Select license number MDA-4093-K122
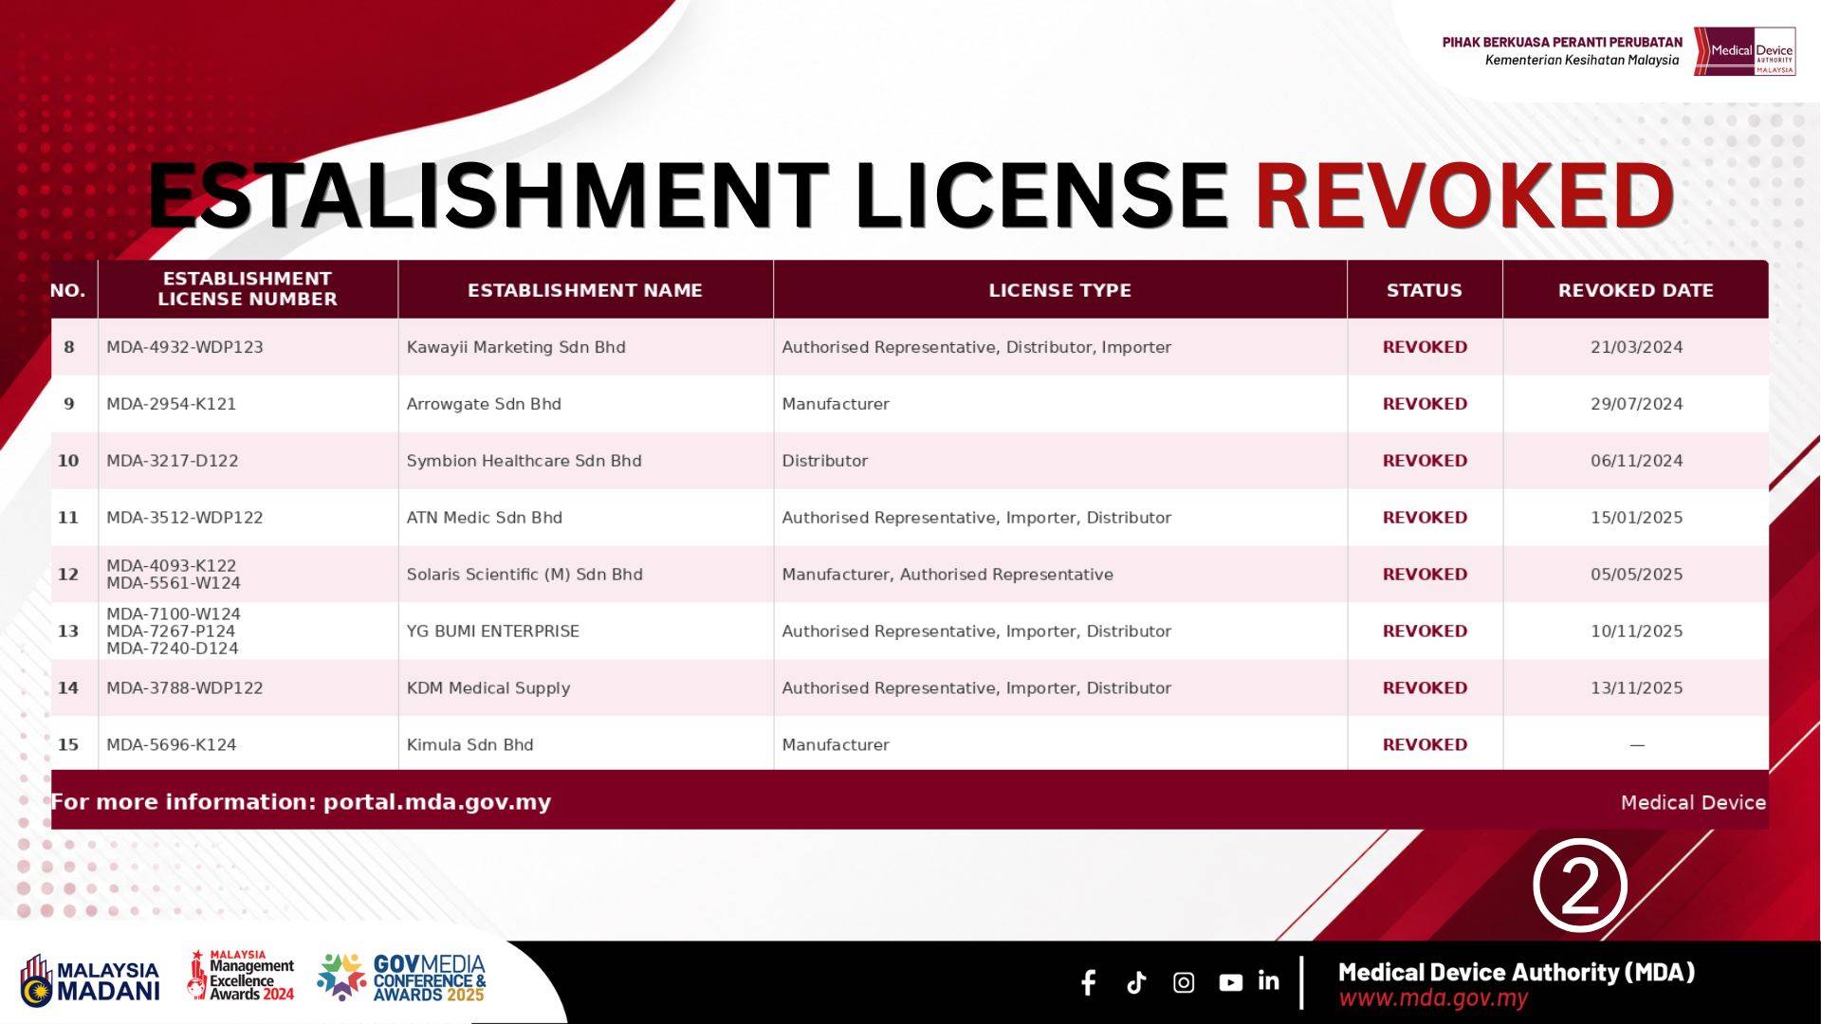The image size is (1821, 1024). pos(172,565)
